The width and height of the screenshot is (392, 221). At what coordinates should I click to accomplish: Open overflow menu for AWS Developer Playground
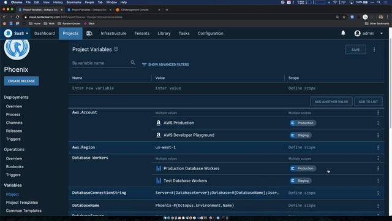[x=378, y=135]
